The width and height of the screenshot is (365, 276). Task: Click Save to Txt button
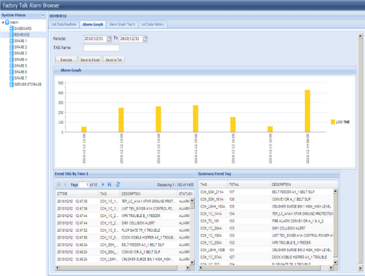pyautogui.click(x=114, y=60)
